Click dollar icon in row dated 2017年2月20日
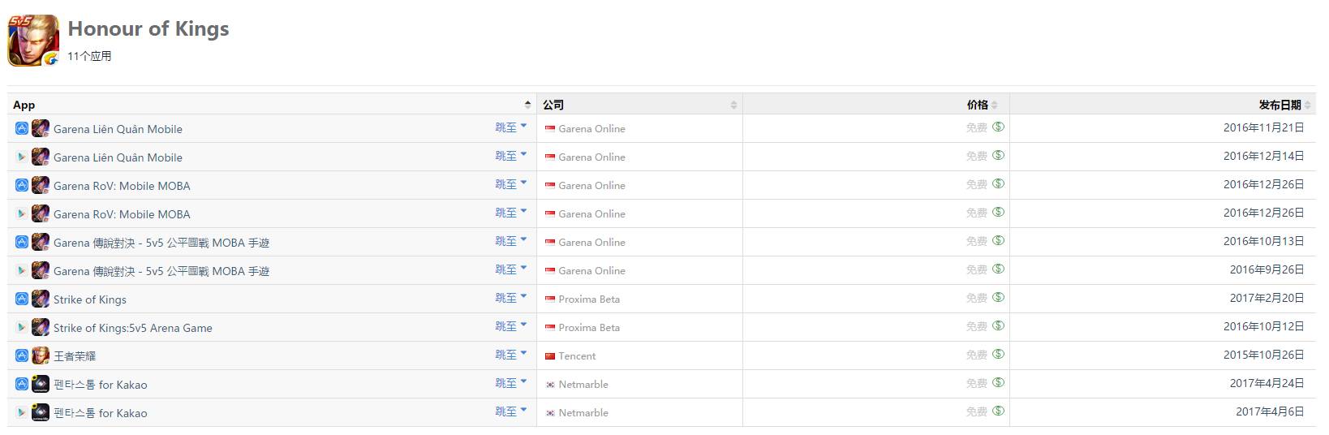The height and width of the screenshot is (435, 1329). 999,297
